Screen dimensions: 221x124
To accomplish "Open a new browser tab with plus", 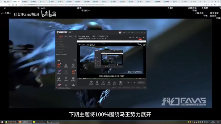I will (x=200, y=2).
